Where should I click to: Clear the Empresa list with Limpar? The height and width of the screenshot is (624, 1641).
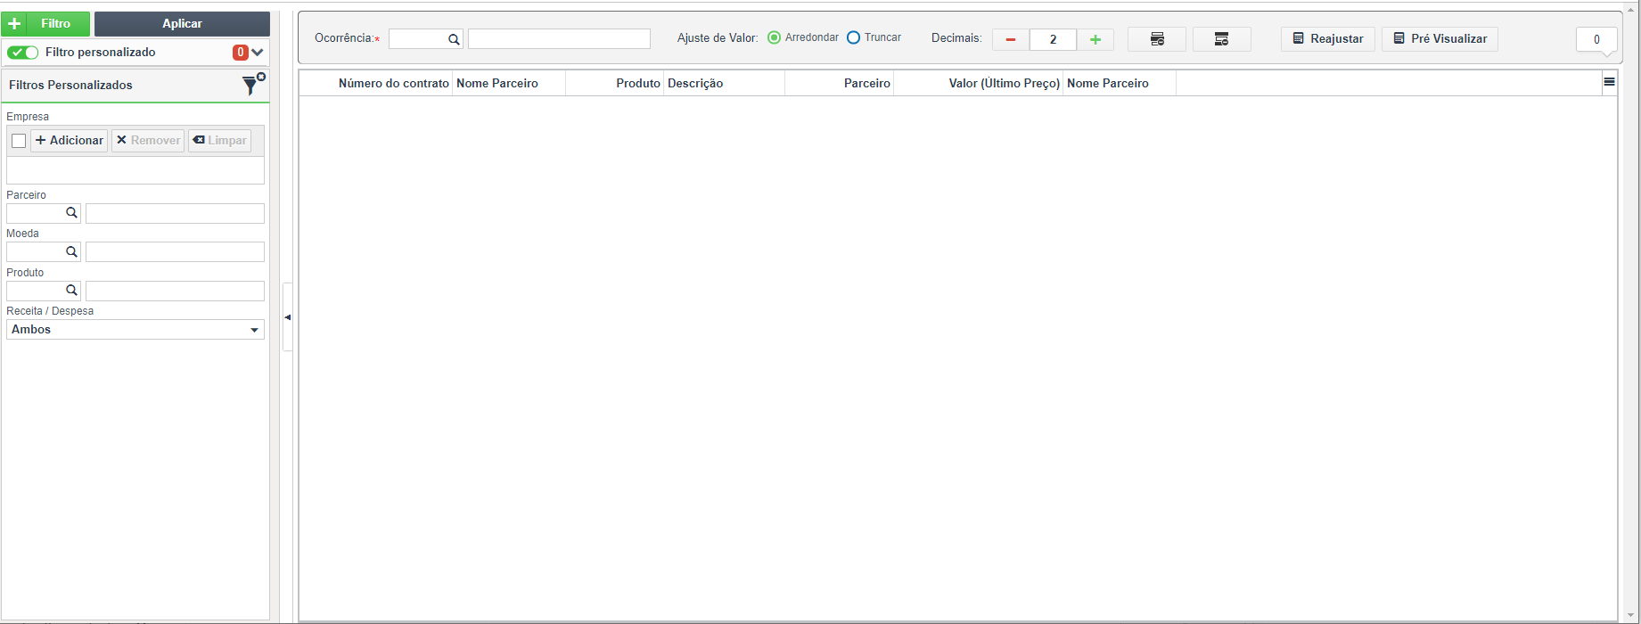219,141
